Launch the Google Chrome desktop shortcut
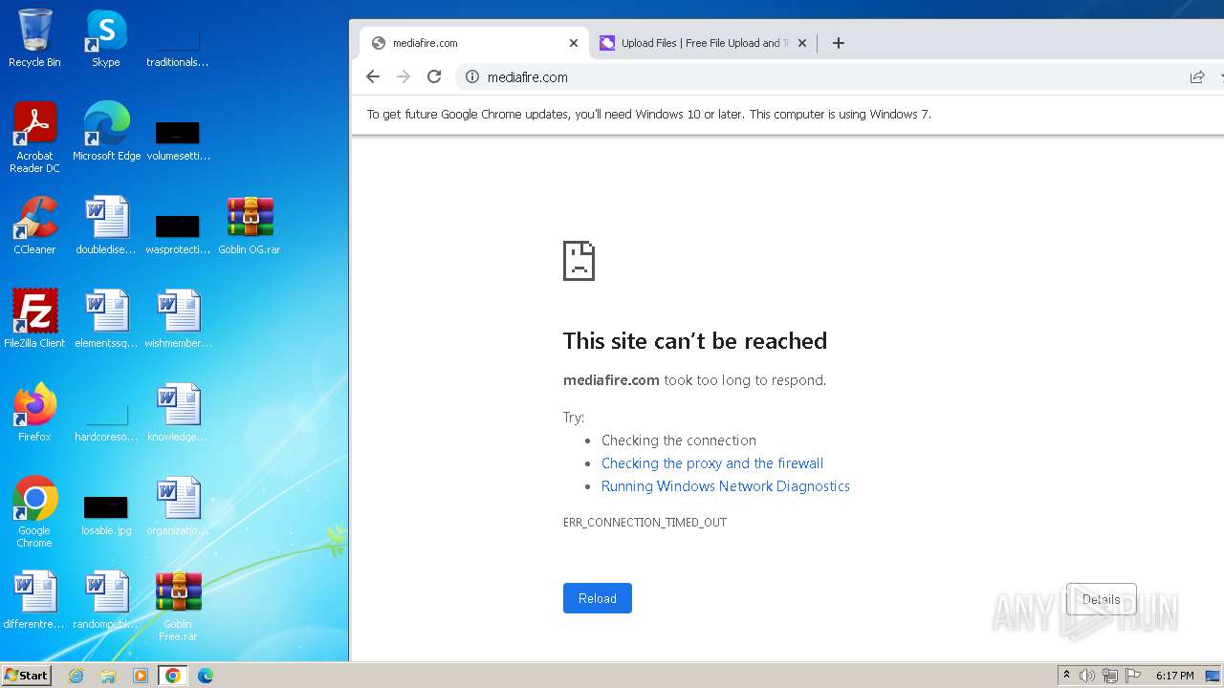Image resolution: width=1224 pixels, height=688 pixels. point(34,512)
